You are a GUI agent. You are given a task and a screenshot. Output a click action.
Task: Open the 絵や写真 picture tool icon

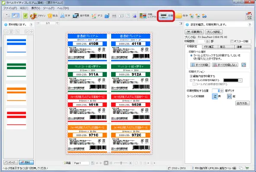[76, 16]
